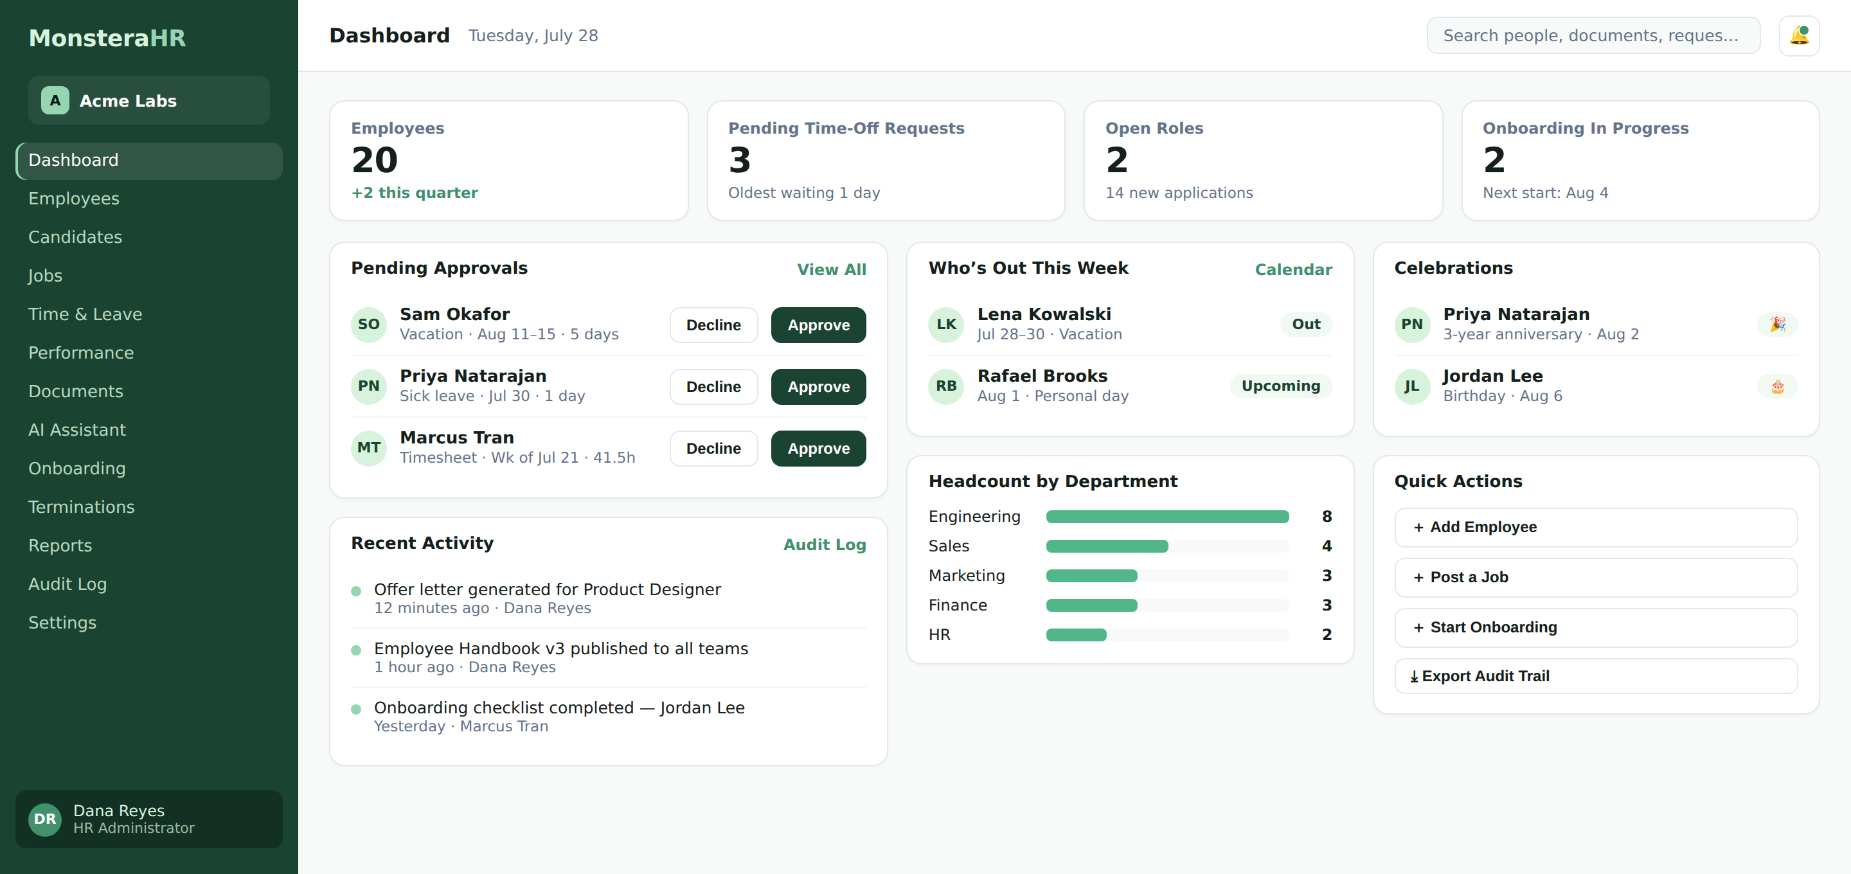
Task: Click Marcus Tran's MT avatar
Action: pyautogui.click(x=369, y=448)
